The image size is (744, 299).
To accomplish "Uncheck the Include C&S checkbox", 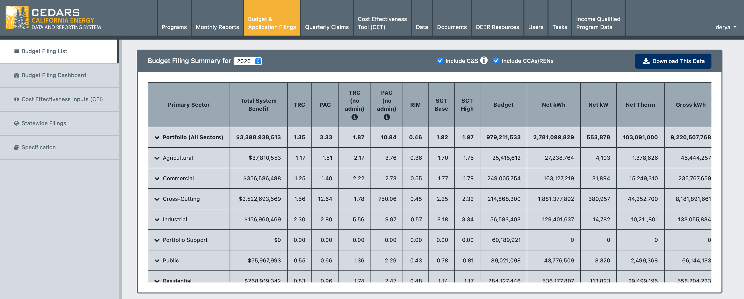I will coord(440,61).
